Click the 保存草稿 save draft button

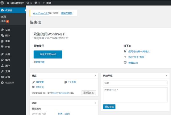tap(109, 107)
